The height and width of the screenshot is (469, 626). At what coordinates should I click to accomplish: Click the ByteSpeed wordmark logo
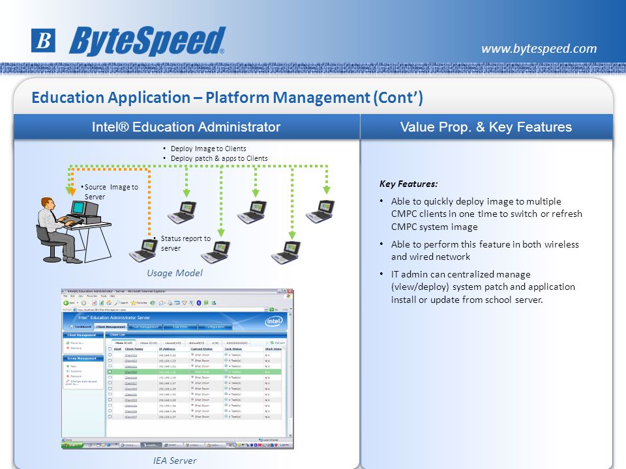(147, 40)
